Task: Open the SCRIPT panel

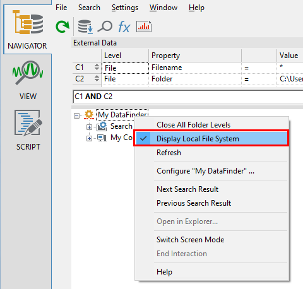Action: coord(28,130)
